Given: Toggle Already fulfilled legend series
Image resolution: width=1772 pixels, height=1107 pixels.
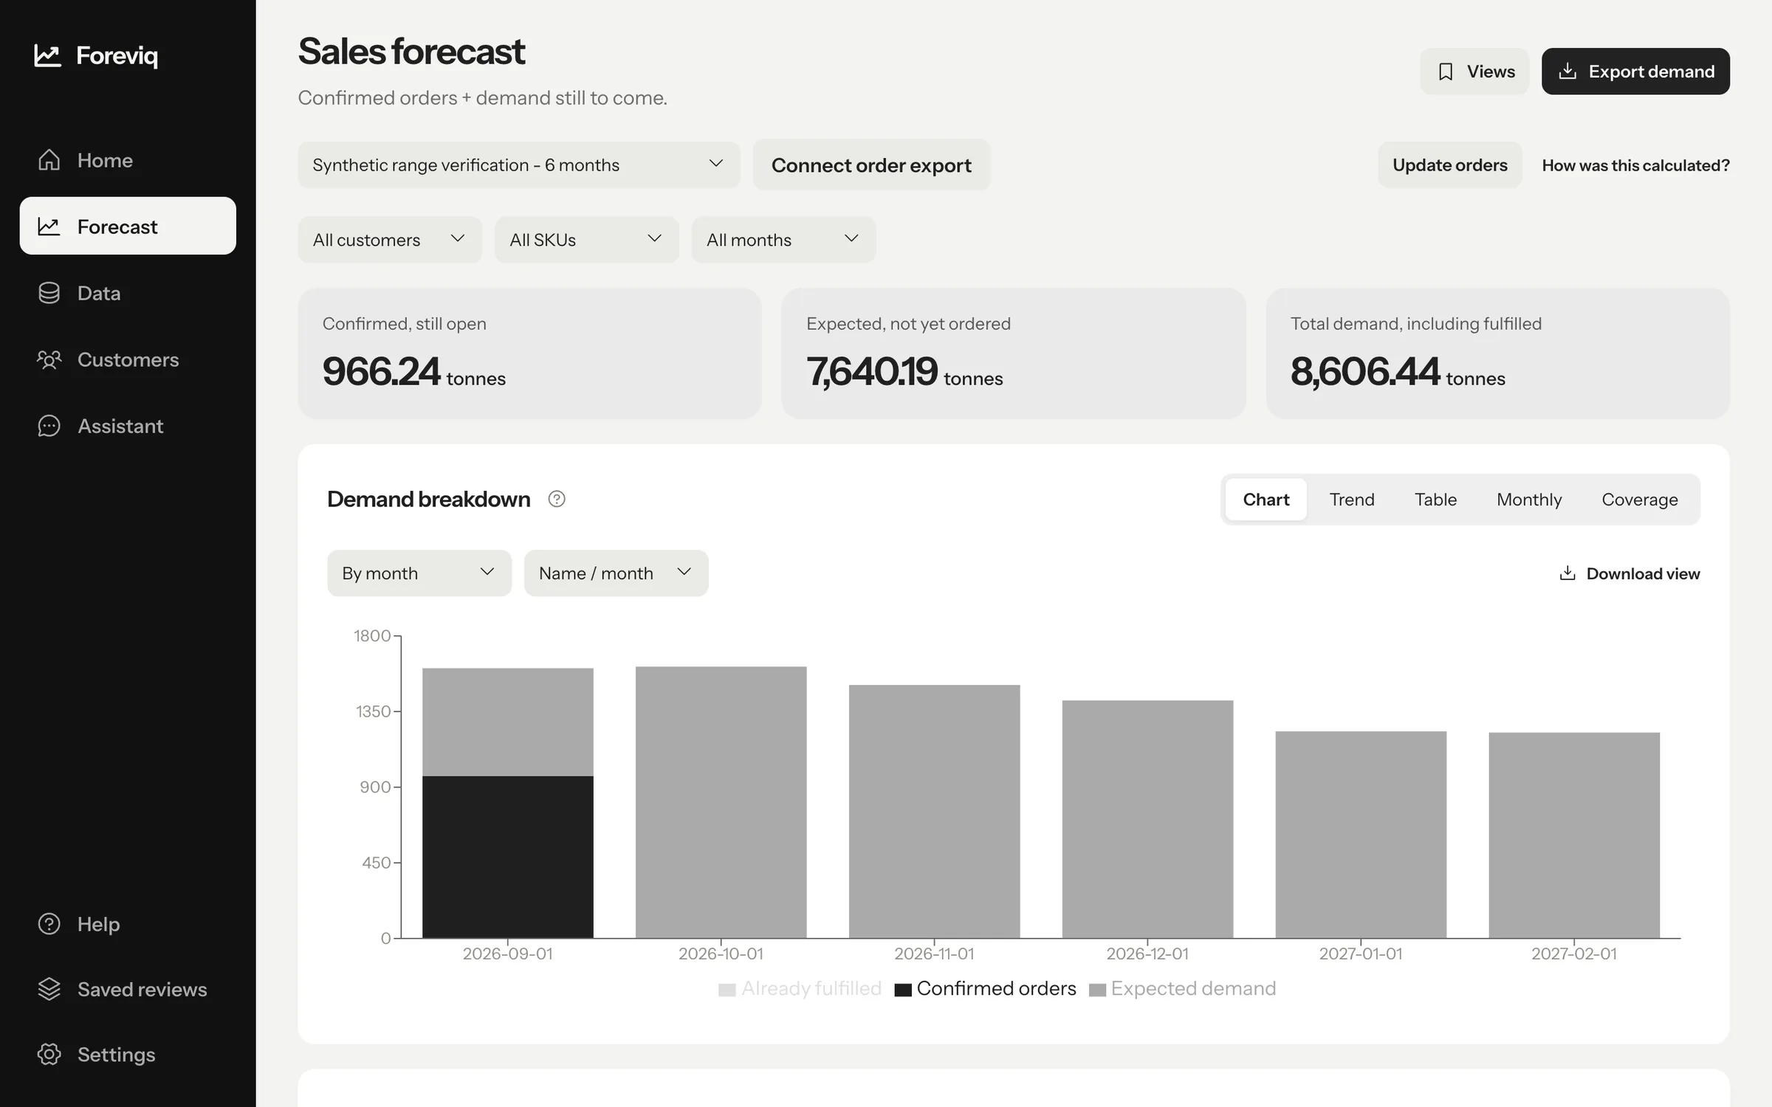Looking at the screenshot, I should (800, 989).
